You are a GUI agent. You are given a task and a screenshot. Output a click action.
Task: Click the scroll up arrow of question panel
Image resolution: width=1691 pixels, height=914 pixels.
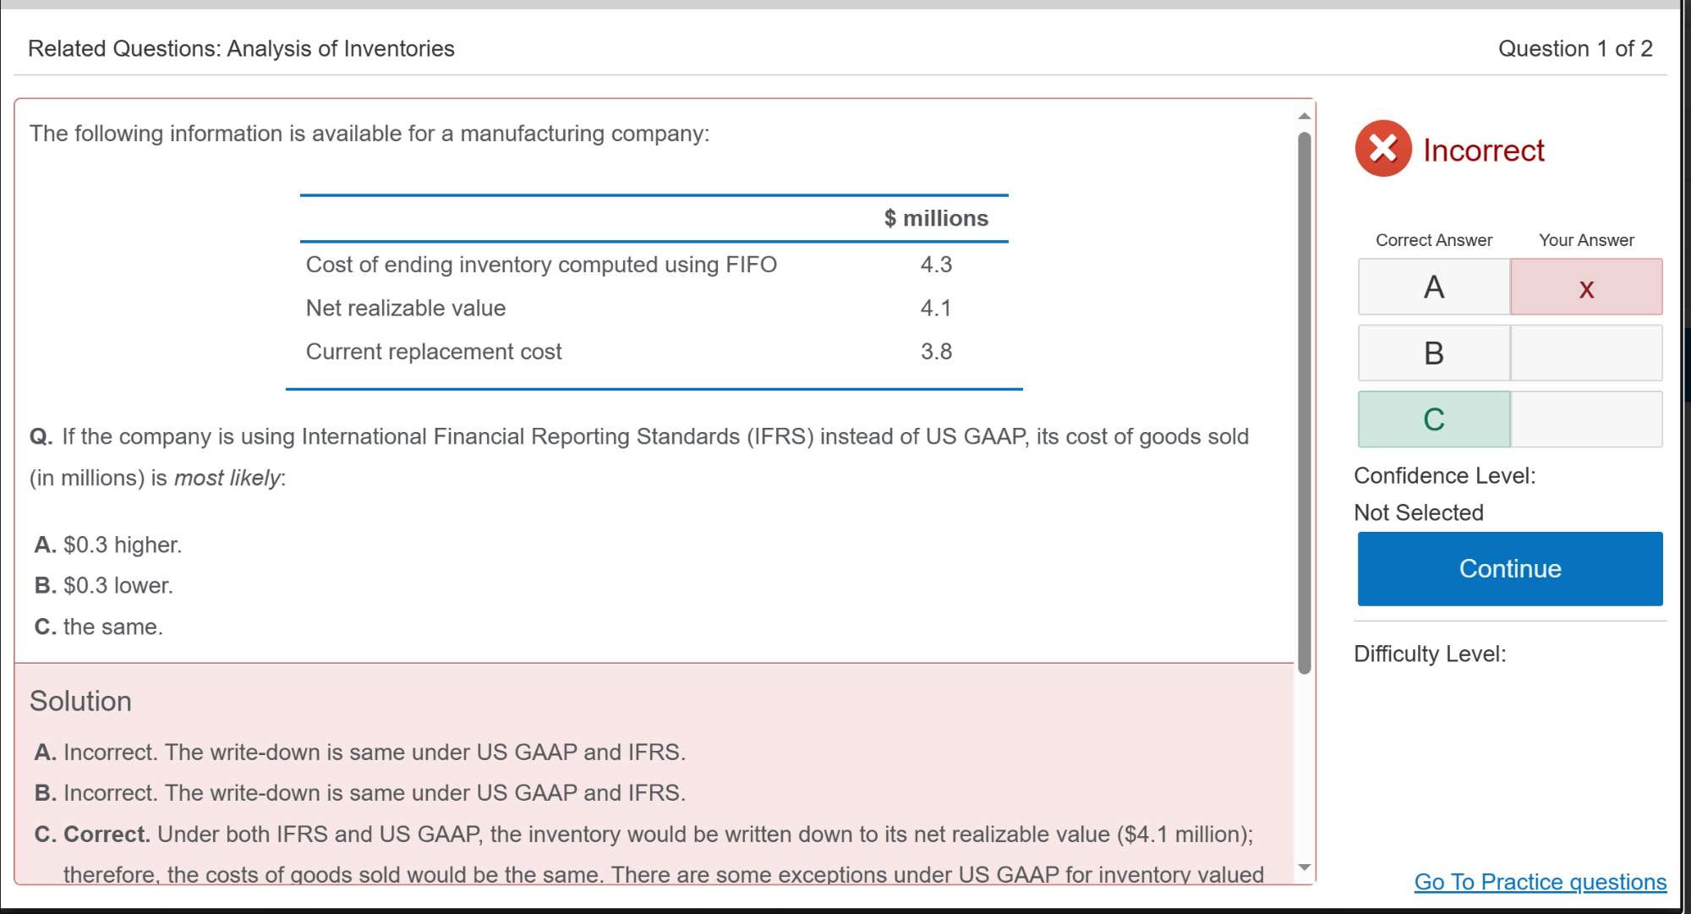(x=1305, y=116)
